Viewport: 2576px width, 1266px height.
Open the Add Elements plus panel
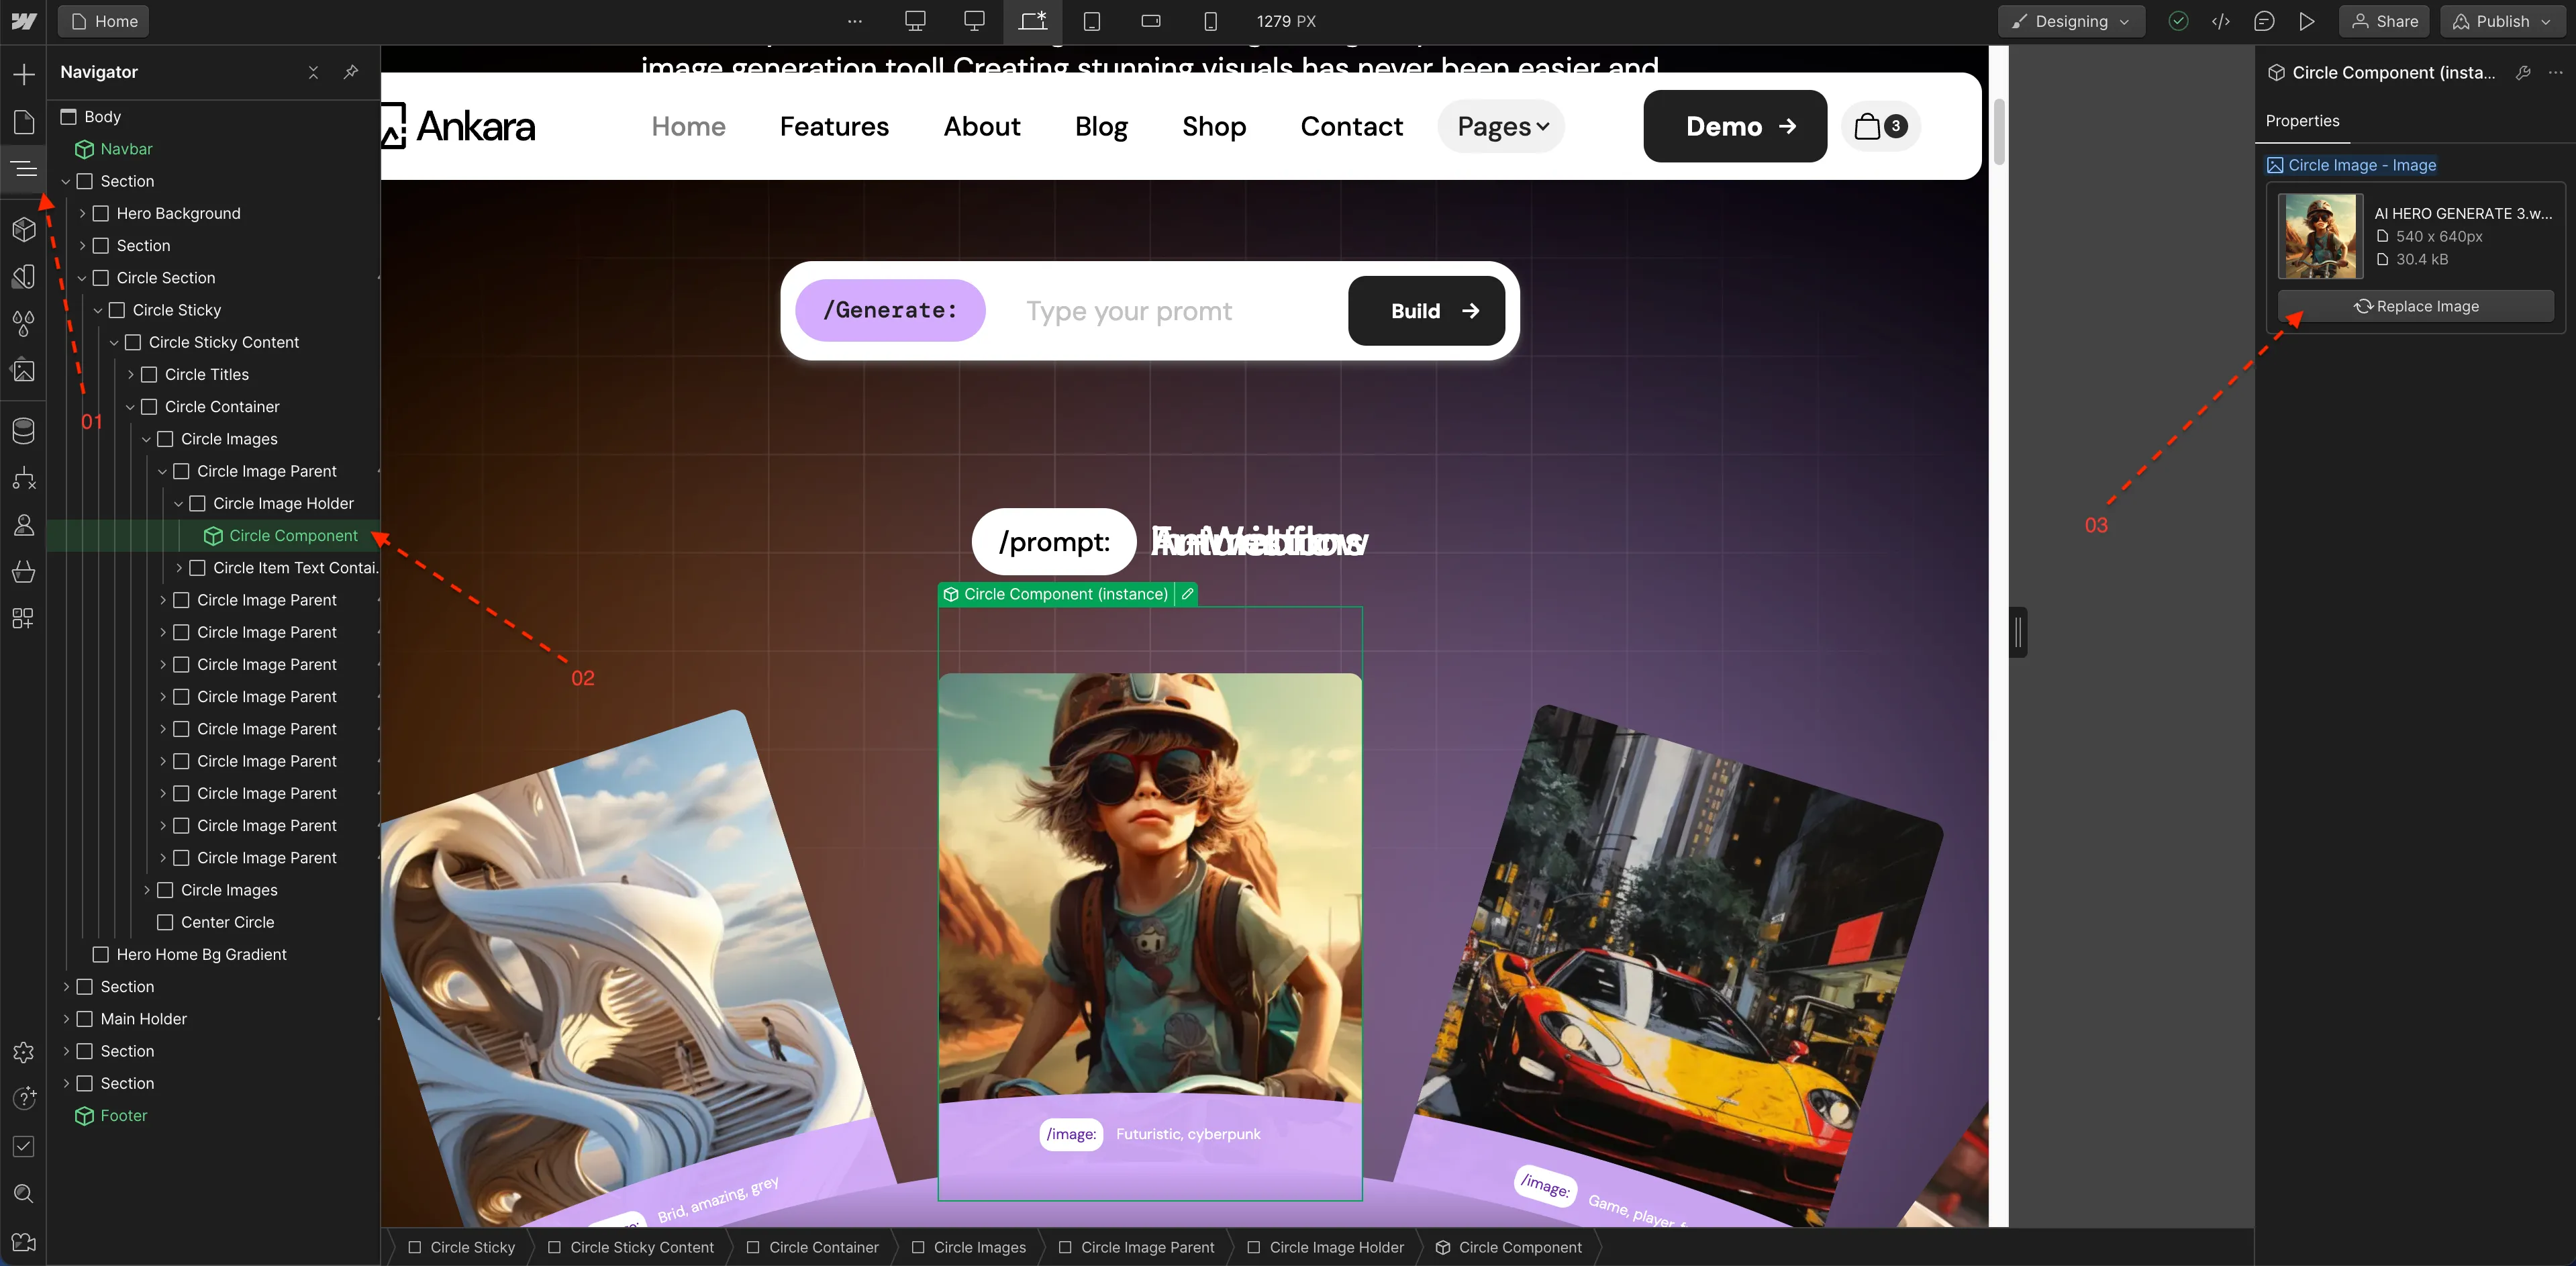point(24,74)
